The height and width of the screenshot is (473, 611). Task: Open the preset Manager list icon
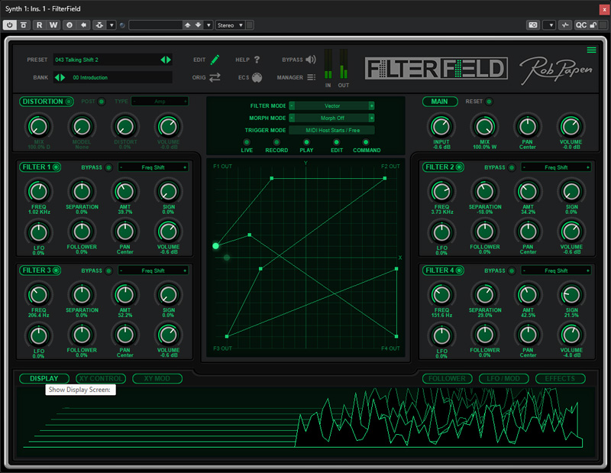click(x=311, y=77)
